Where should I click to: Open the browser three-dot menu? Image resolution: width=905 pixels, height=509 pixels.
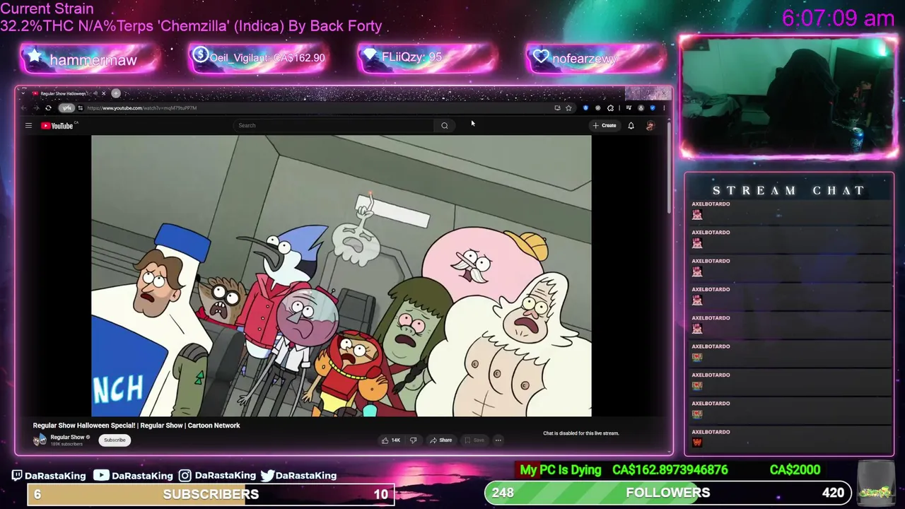[664, 108]
